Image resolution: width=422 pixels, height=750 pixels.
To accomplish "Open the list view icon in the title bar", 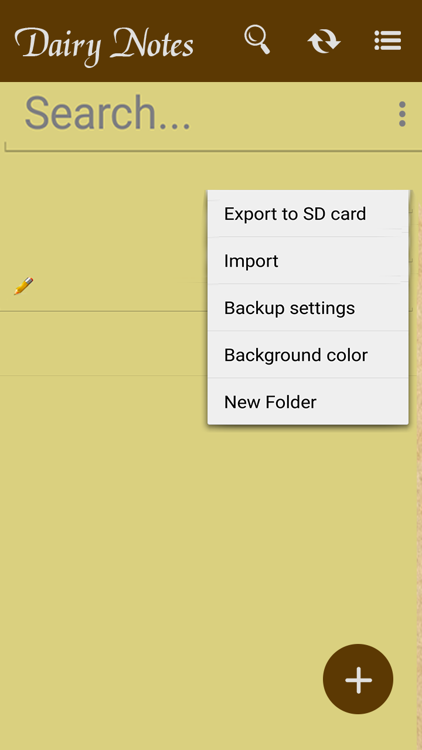I will coord(387,41).
